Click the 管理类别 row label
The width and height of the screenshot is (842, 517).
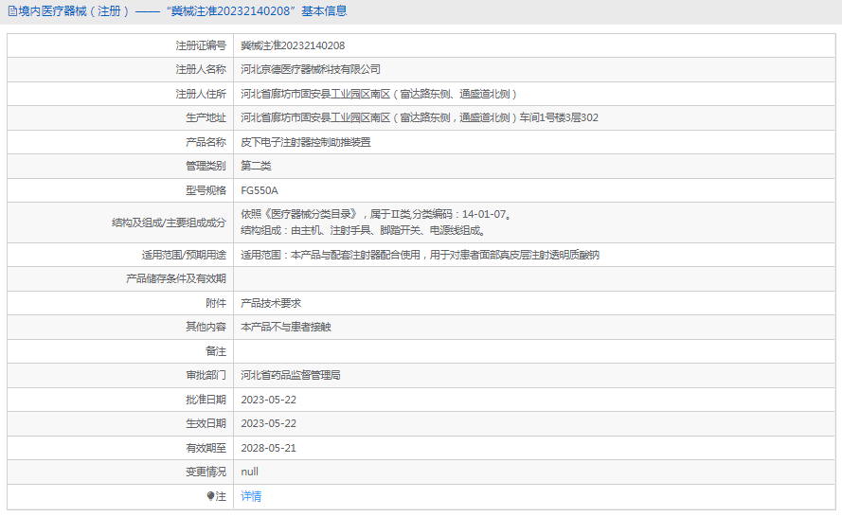pos(206,166)
